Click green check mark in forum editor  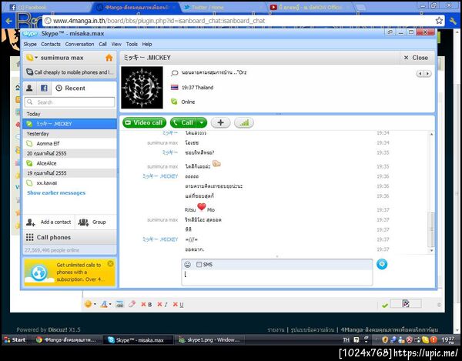[384, 306]
